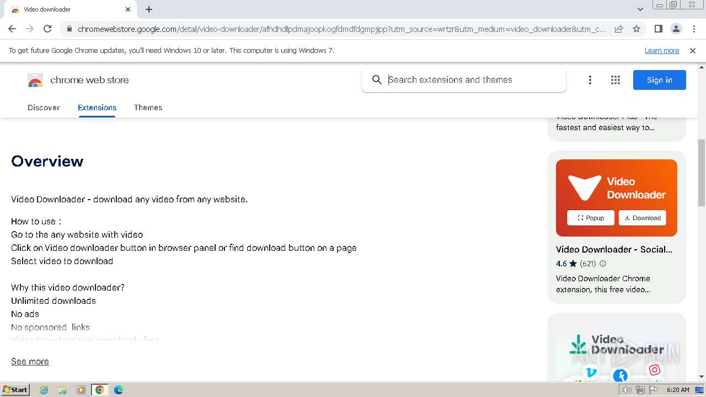This screenshot has width=706, height=397.
Task: Switch to the Extensions tab
Action: 97,108
